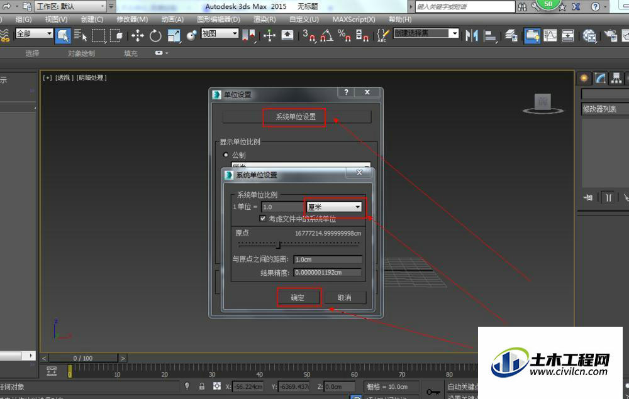Toggle the Percent Snap magnet
Image resolution: width=629 pixels, height=399 pixels.
pyautogui.click(x=344, y=36)
